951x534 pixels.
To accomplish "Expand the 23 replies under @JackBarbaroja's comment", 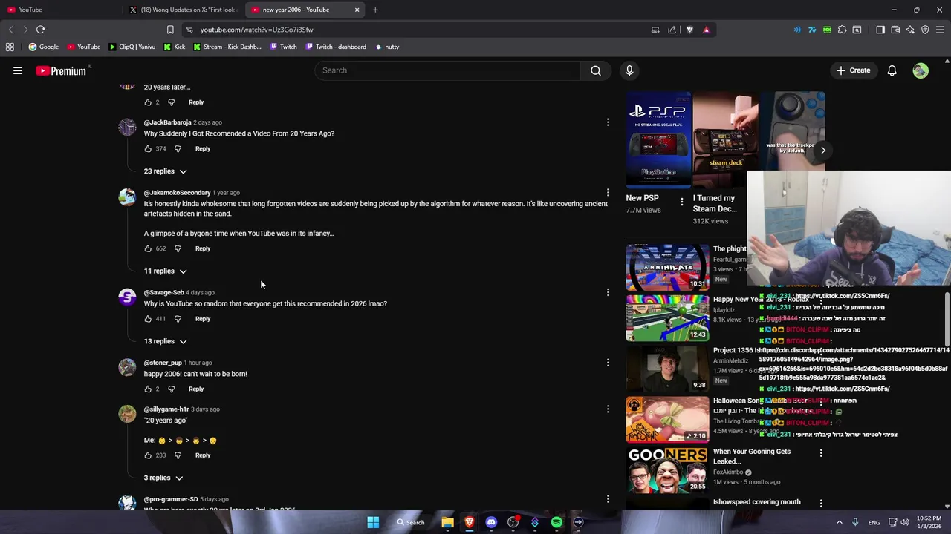I will [x=165, y=171].
